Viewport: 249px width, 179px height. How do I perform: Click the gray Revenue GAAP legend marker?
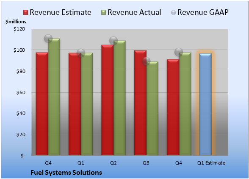click(x=174, y=13)
